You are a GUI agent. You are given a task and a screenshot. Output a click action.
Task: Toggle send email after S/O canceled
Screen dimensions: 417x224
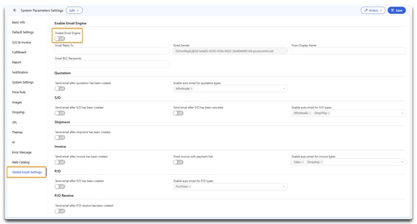click(178, 113)
